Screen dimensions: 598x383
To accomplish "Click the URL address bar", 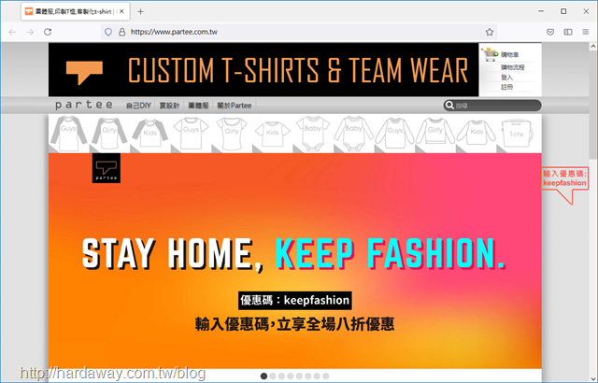I will [x=297, y=32].
